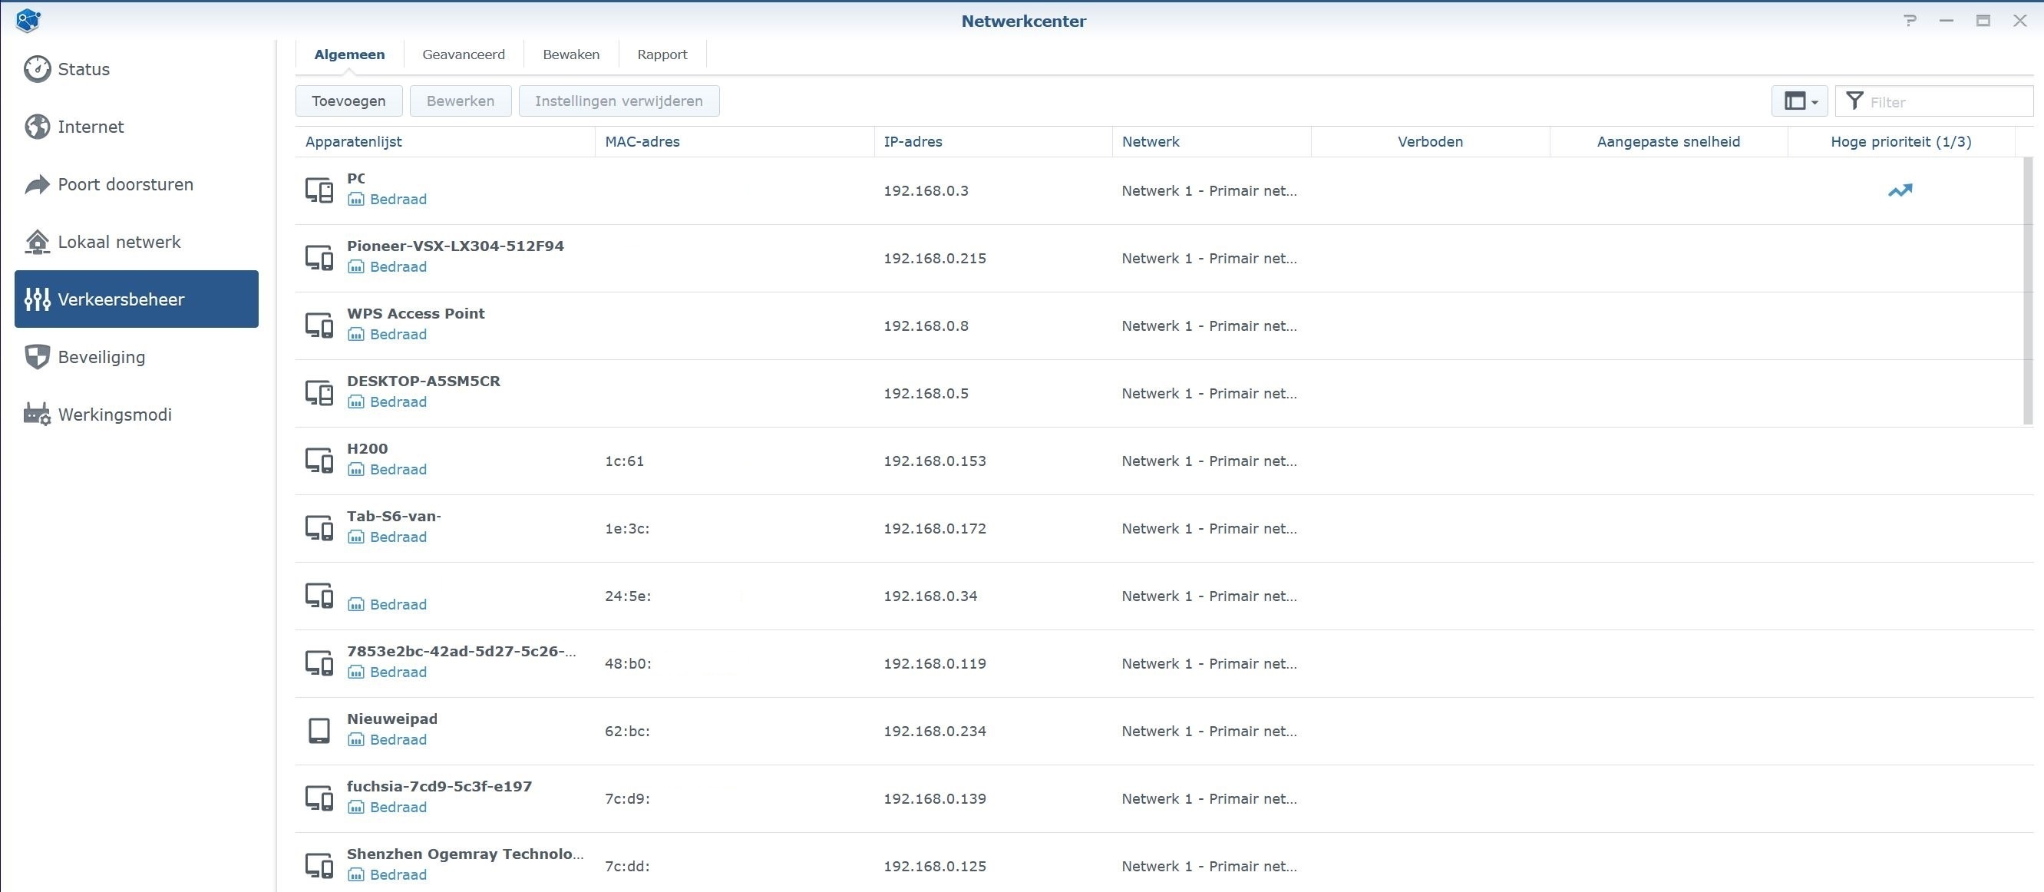Click Instellingen verwijderen button
This screenshot has height=892, width=2044.
pos(619,101)
